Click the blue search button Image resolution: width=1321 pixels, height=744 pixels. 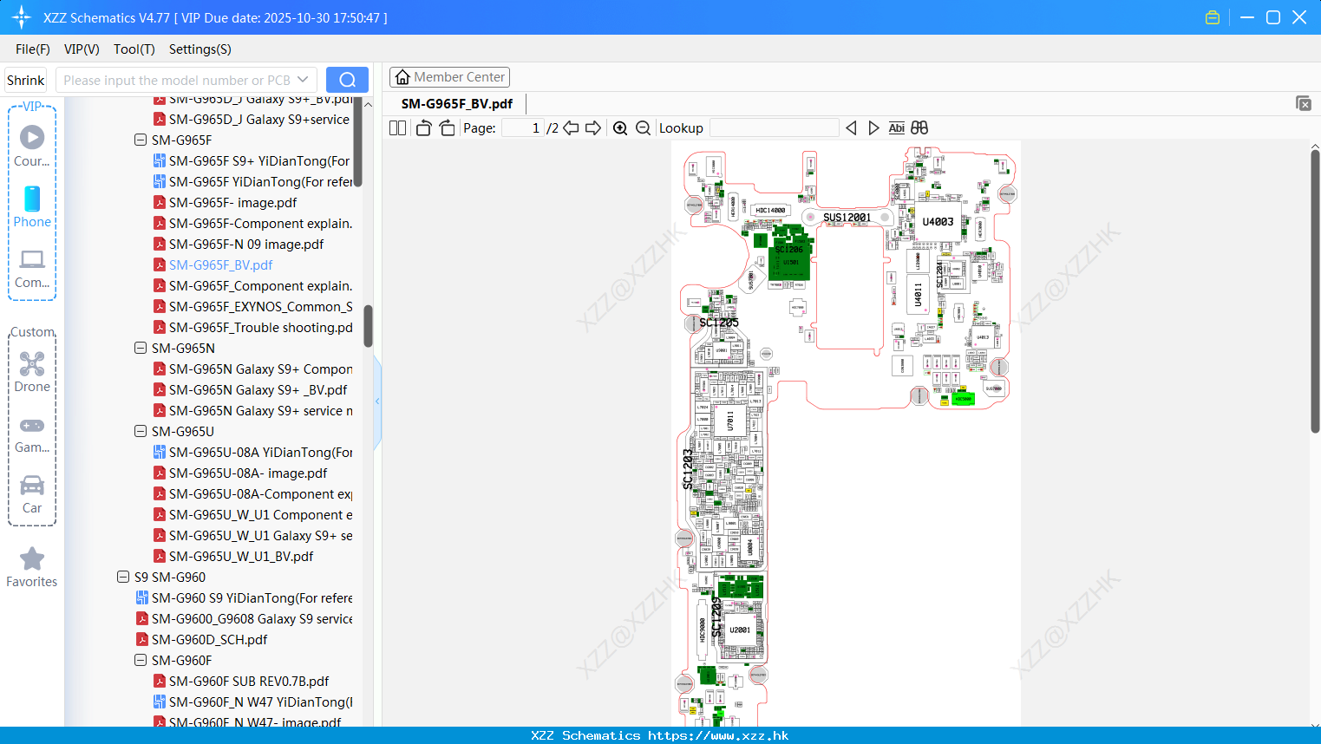click(x=347, y=80)
